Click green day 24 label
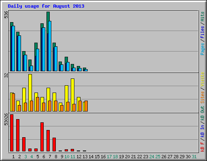Viewport: 207px width, 161px height. (152, 157)
